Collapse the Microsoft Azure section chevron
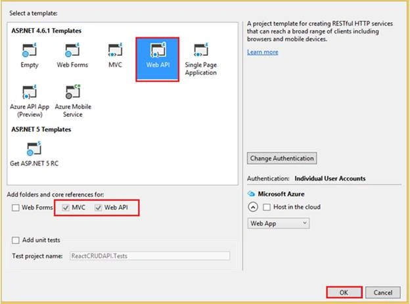Viewport: 410px width, 304px height. (253, 207)
